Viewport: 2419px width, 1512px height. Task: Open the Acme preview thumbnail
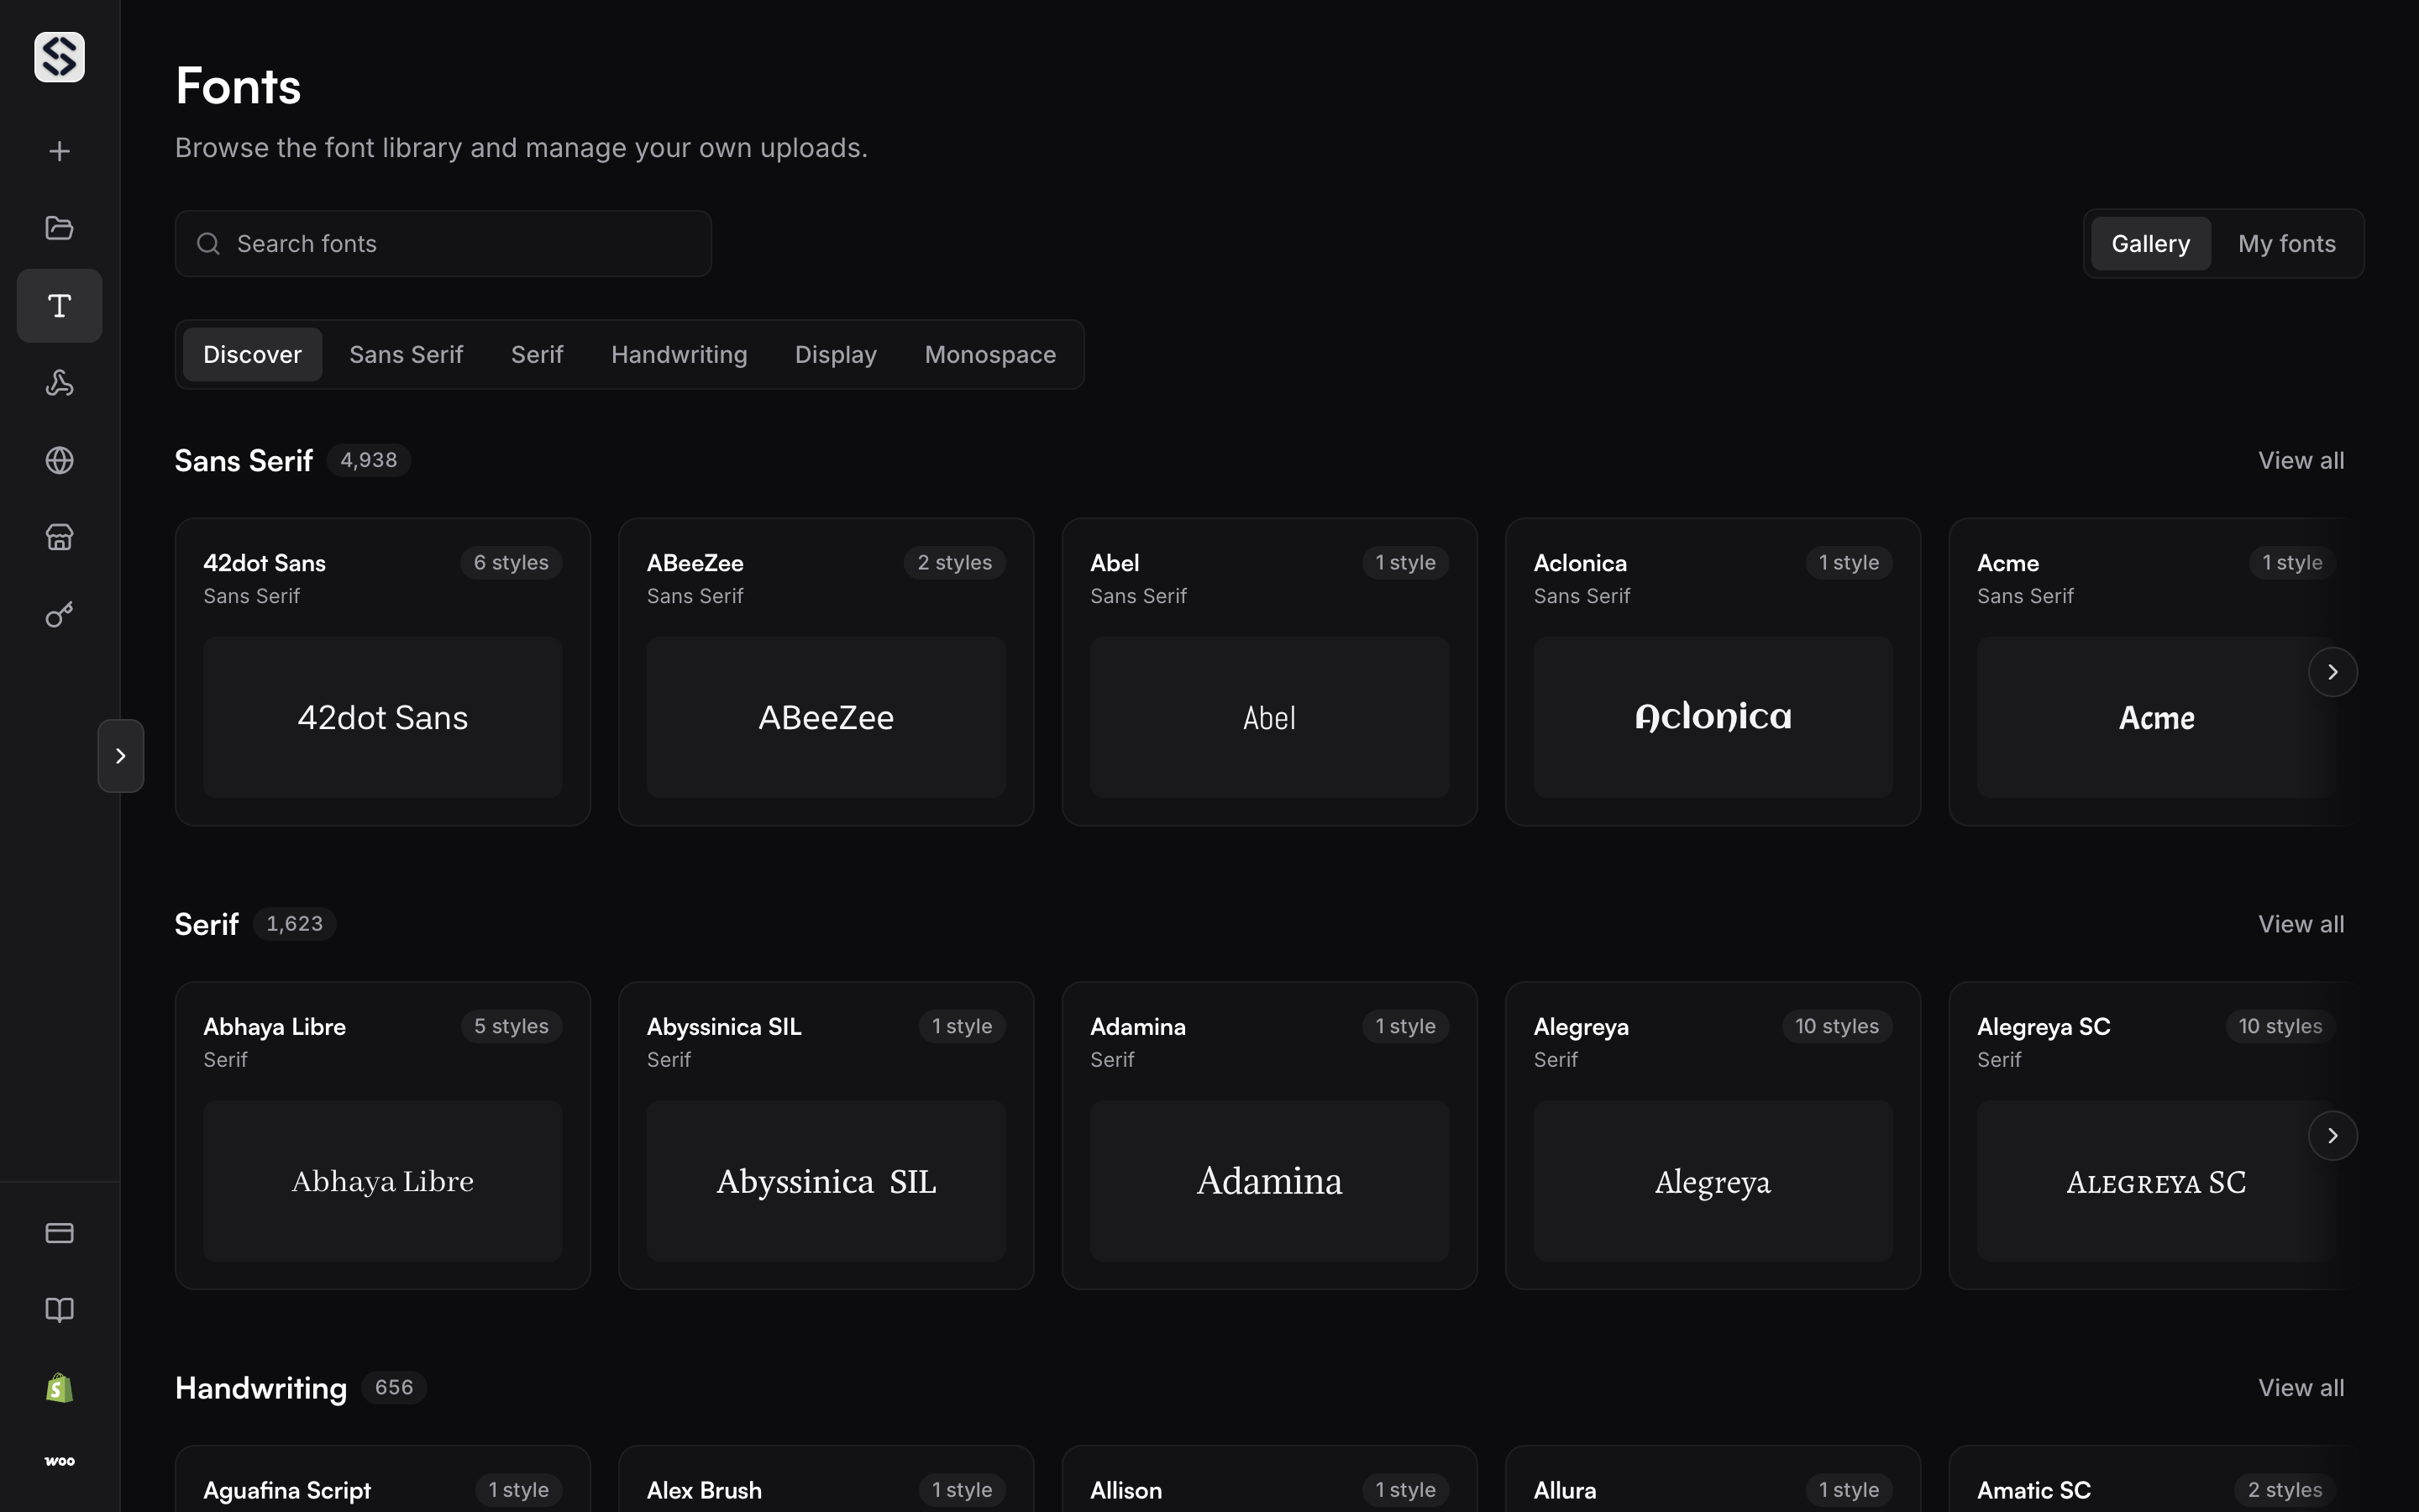coord(2156,718)
